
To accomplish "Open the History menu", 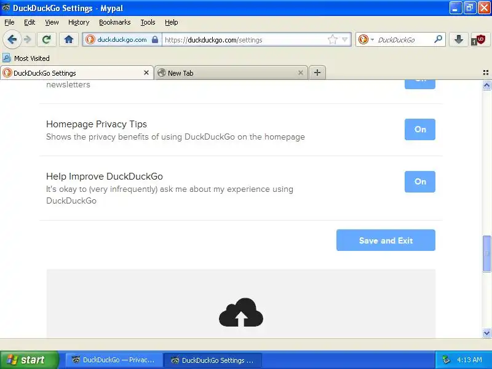I will click(79, 22).
